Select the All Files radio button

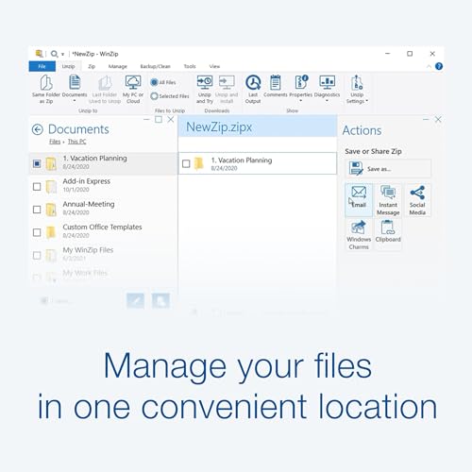(x=154, y=82)
